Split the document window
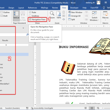The width and height of the screenshot is (110, 110). (x=72, y=19)
